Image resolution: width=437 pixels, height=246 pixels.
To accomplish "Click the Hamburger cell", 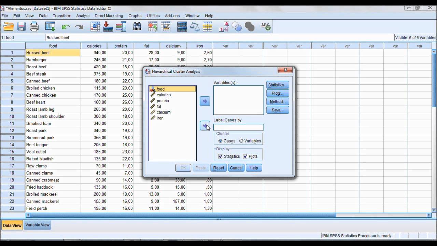I will (x=53, y=60).
